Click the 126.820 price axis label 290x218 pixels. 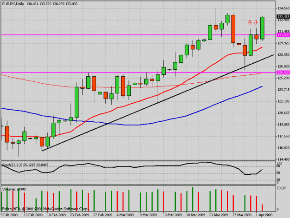pyautogui.click(x=284, y=66)
